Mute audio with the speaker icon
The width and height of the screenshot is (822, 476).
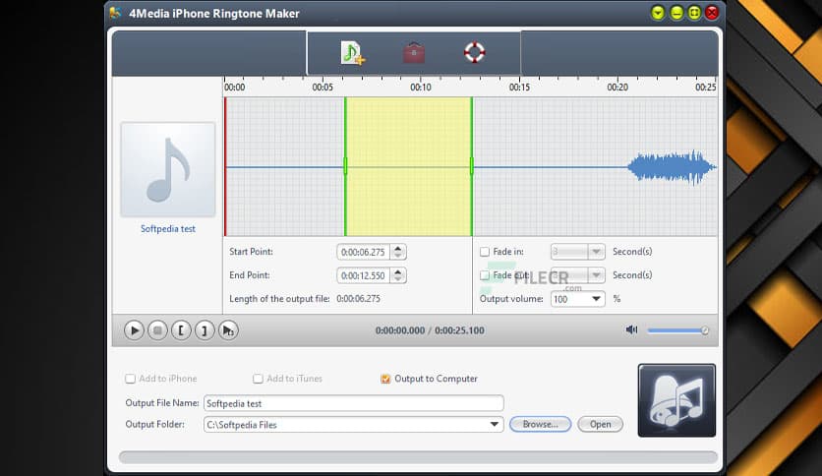631,329
